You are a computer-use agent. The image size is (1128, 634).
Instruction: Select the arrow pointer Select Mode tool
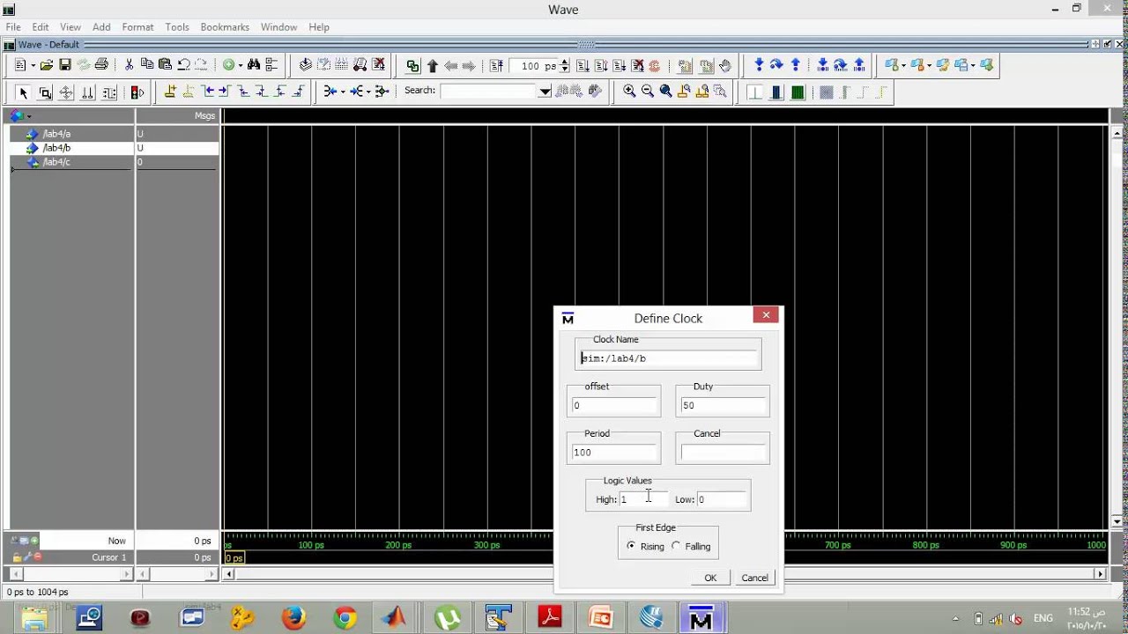click(24, 92)
